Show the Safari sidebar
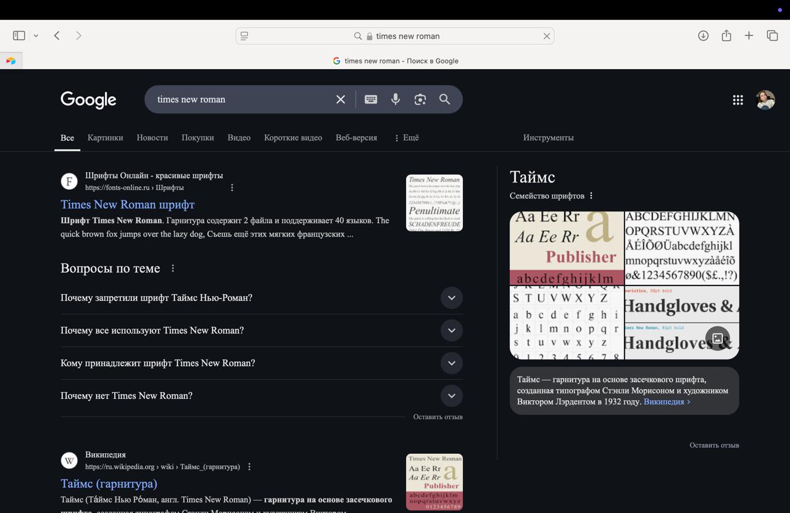 click(x=19, y=36)
